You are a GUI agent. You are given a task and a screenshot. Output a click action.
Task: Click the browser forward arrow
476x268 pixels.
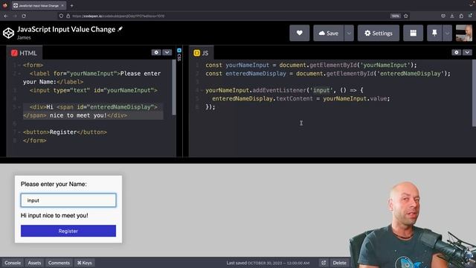15,16
